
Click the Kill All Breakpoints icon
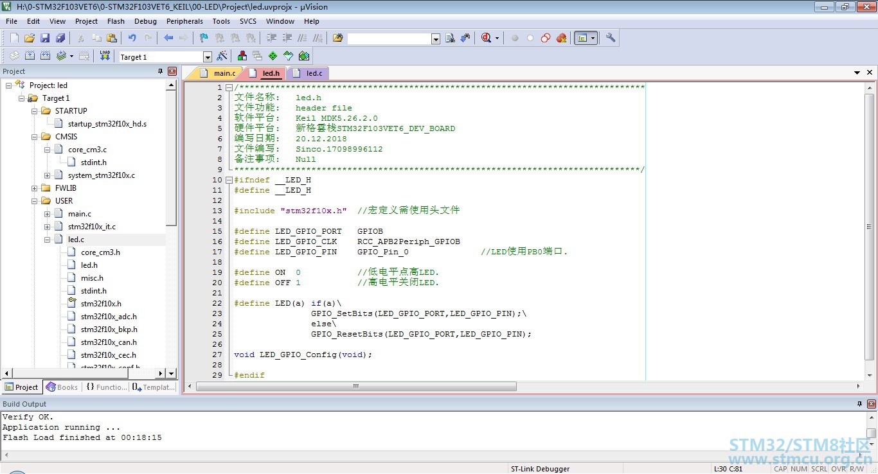tap(561, 38)
